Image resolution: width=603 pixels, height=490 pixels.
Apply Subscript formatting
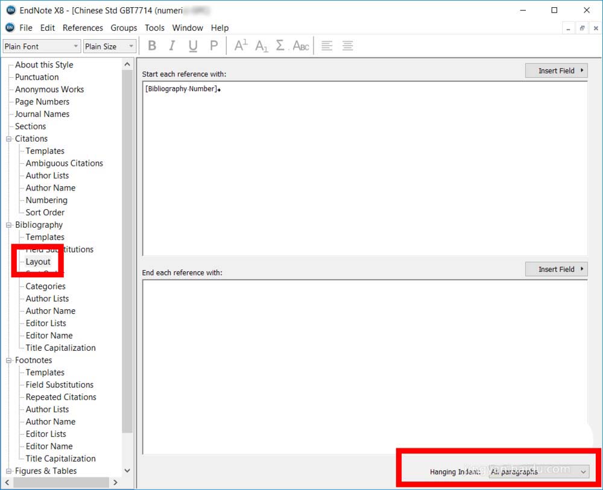(262, 46)
